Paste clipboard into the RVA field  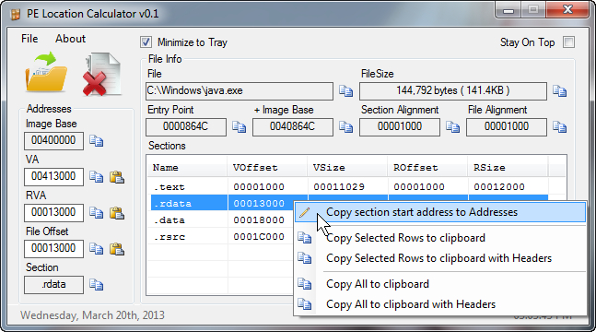[x=117, y=213]
